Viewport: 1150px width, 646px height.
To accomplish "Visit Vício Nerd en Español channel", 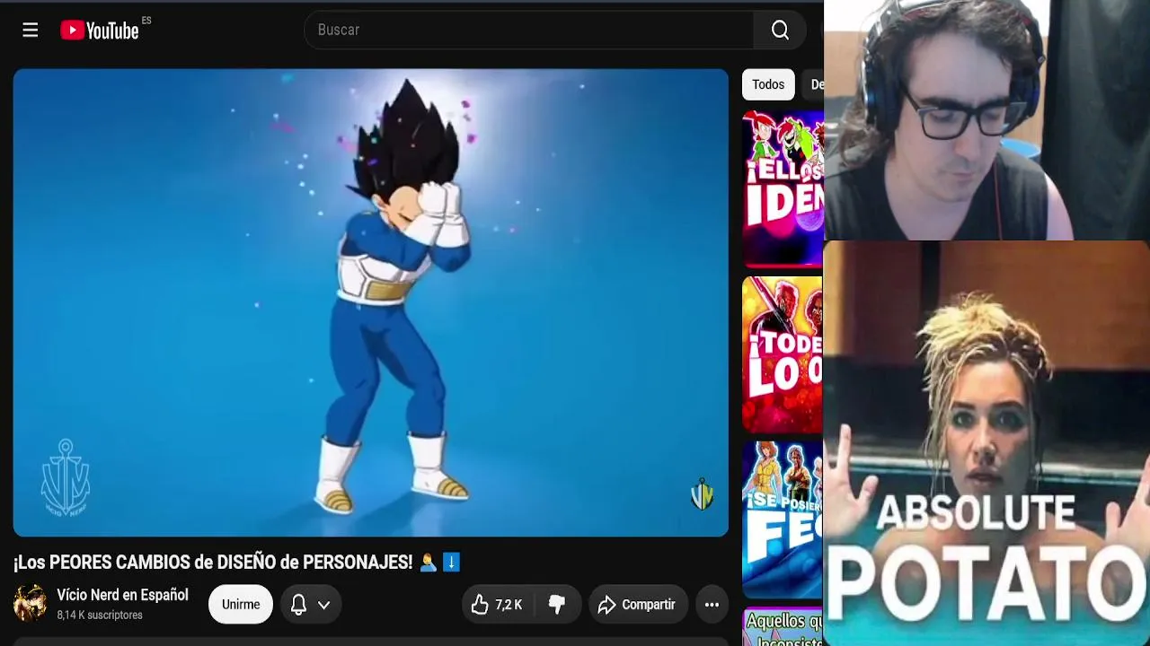I will click(123, 595).
